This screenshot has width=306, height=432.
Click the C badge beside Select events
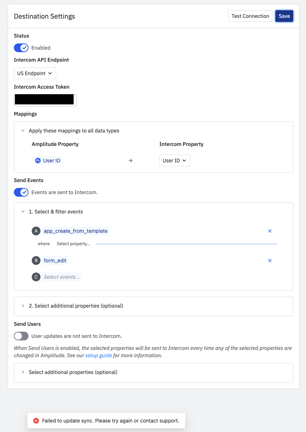click(x=36, y=277)
